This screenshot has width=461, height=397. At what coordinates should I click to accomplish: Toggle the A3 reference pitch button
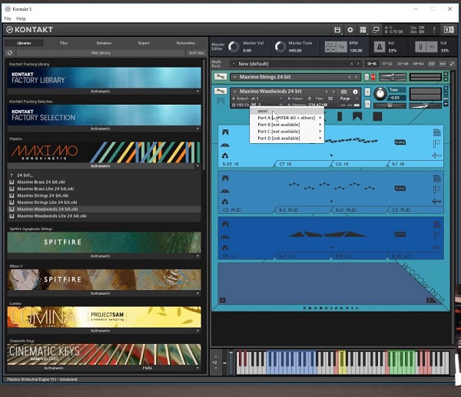[x=432, y=47]
